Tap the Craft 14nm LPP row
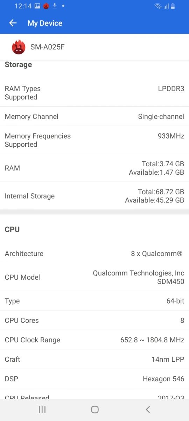The width and height of the screenshot is (189, 421). [x=94, y=359]
